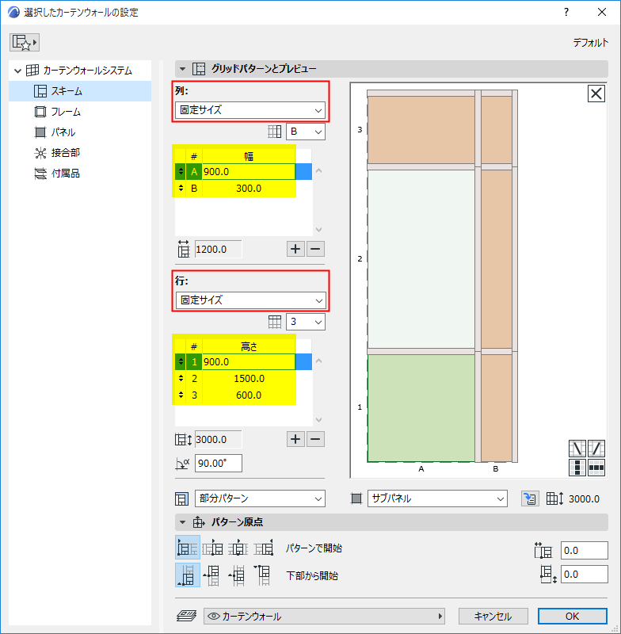Select green panel A1 in preview
The width and height of the screenshot is (621, 634).
pos(421,408)
